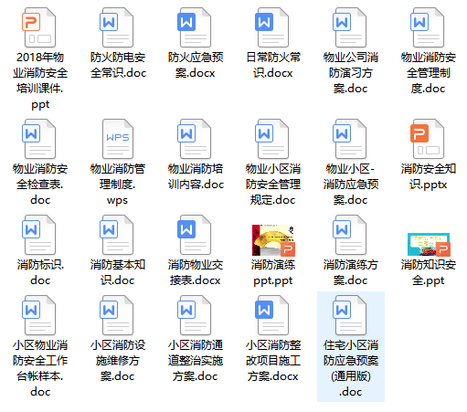Select the 2018年物业消防安全培训课件.ppt file icon
This screenshot has width=467, height=412.
coord(39,27)
